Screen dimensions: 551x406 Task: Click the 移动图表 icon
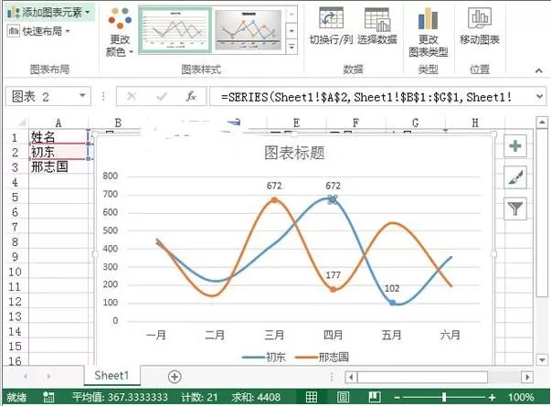pyautogui.click(x=480, y=18)
